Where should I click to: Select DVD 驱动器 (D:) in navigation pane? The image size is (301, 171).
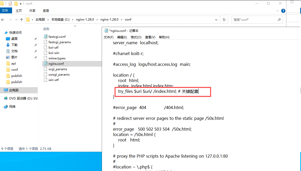point(23,98)
